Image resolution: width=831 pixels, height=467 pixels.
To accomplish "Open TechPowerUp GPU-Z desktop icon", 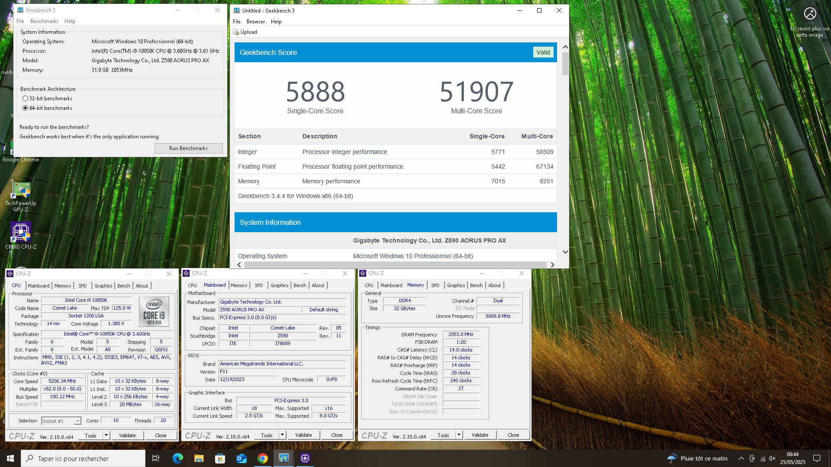I will (21, 197).
